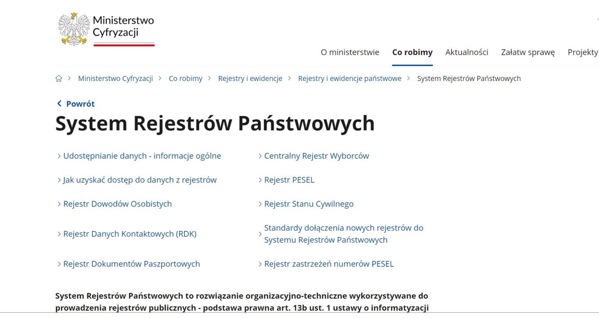Open the Aktualności menu
The image size is (599, 318).
(x=467, y=52)
